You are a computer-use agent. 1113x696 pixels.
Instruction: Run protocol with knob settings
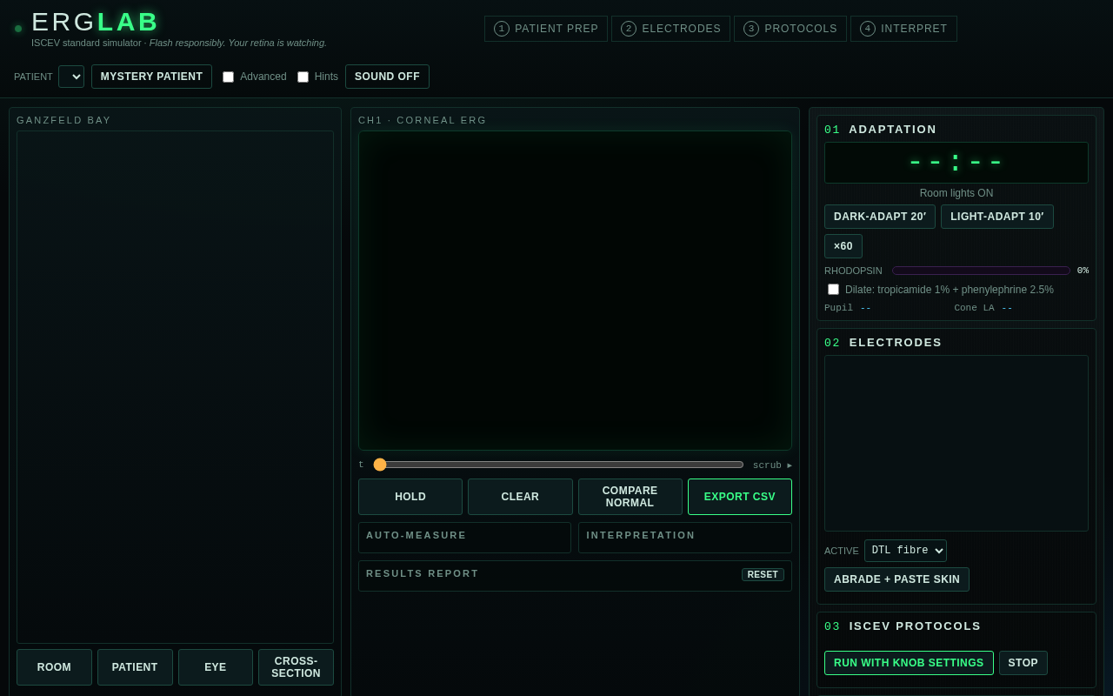(x=909, y=663)
